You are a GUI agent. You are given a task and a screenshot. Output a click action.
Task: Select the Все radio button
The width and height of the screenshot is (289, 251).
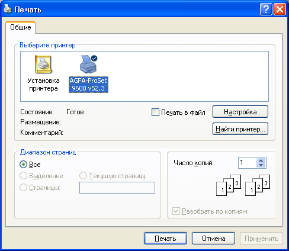[x=23, y=165]
